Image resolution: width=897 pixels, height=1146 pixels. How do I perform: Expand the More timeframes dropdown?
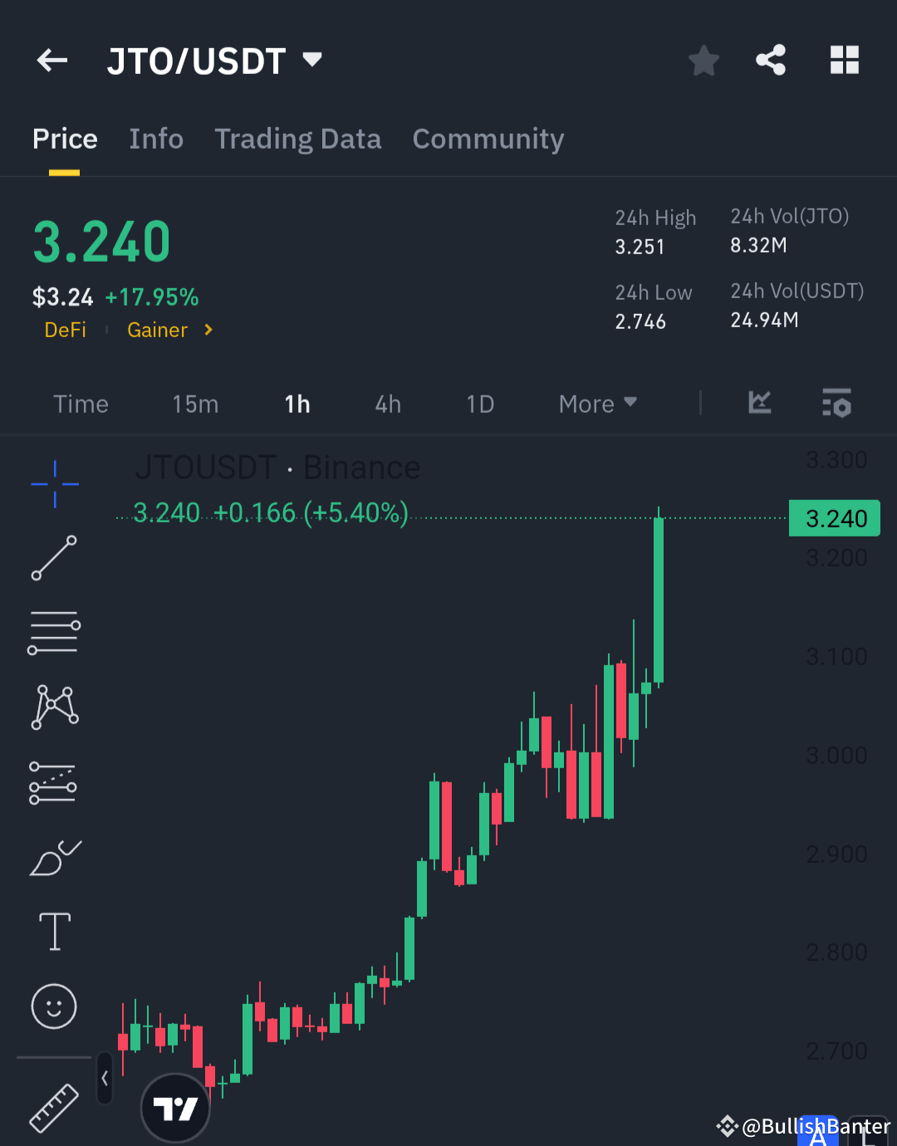click(x=596, y=404)
